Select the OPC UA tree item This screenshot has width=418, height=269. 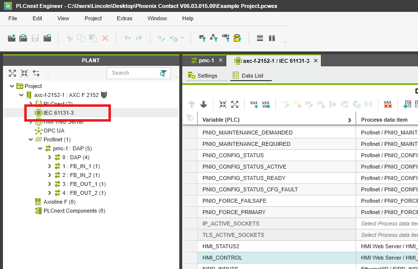tap(53, 131)
